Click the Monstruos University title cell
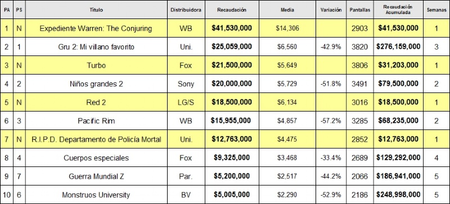The width and height of the screenshot is (450, 204). pos(96,195)
